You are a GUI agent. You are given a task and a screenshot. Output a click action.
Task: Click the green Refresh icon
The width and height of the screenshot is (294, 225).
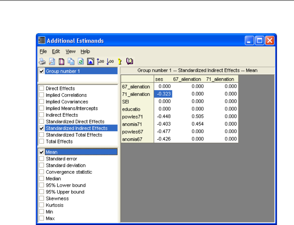[81, 61]
